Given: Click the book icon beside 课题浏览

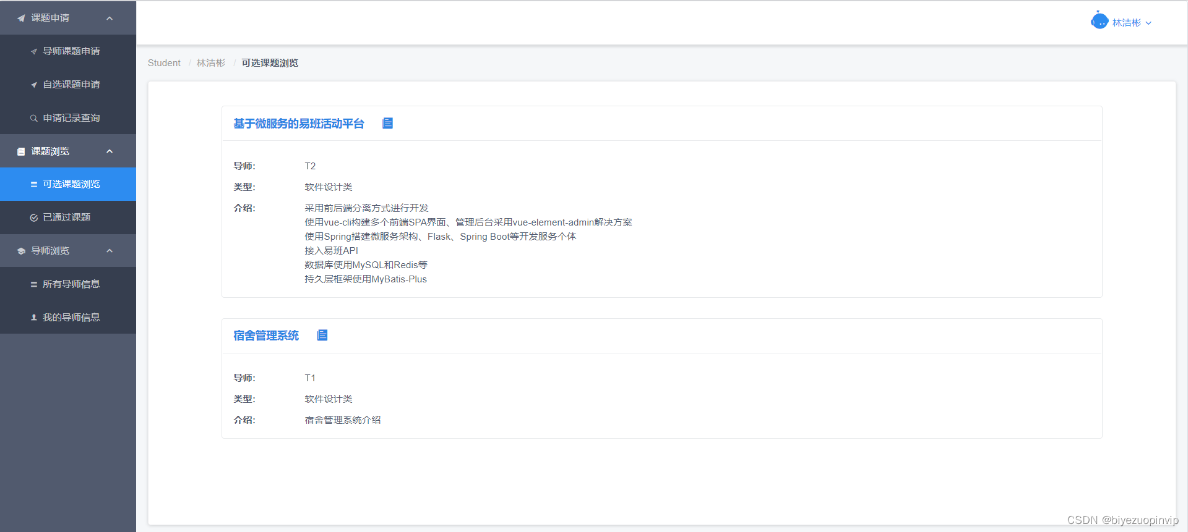Looking at the screenshot, I should click(x=21, y=151).
